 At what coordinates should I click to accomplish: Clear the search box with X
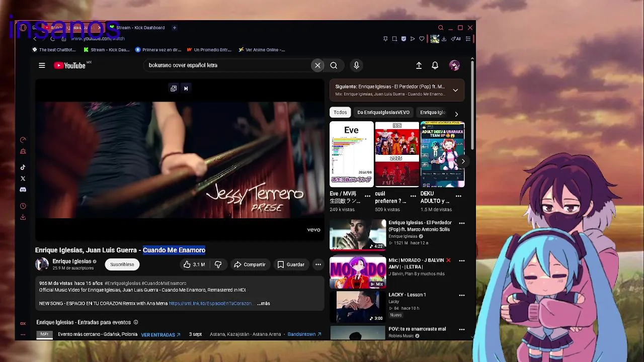(x=317, y=65)
